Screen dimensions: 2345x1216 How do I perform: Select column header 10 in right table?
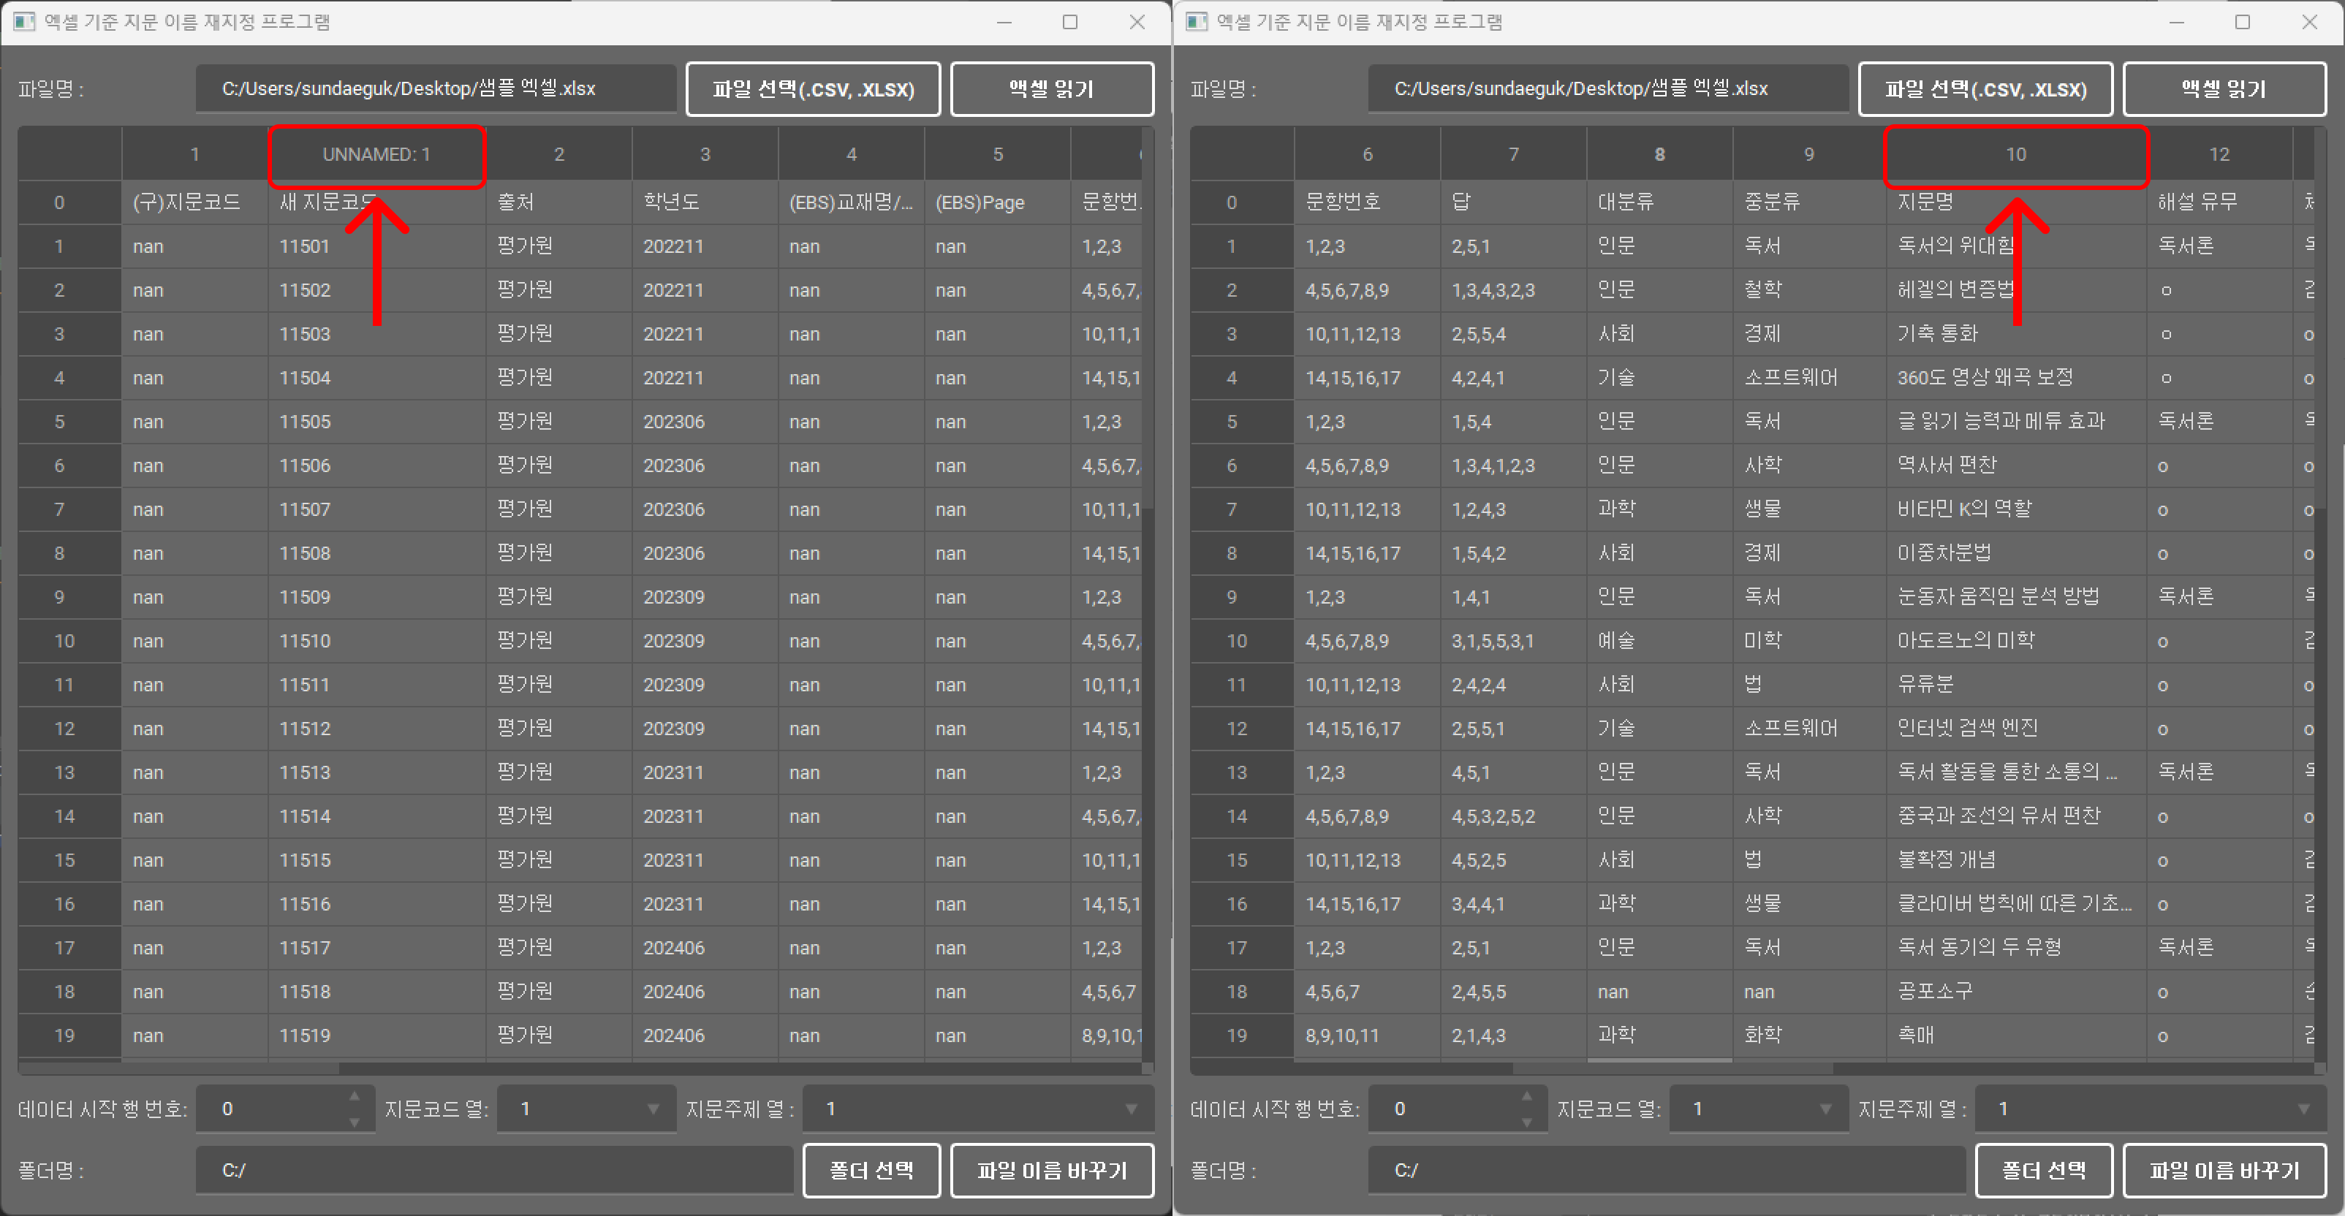(2015, 155)
